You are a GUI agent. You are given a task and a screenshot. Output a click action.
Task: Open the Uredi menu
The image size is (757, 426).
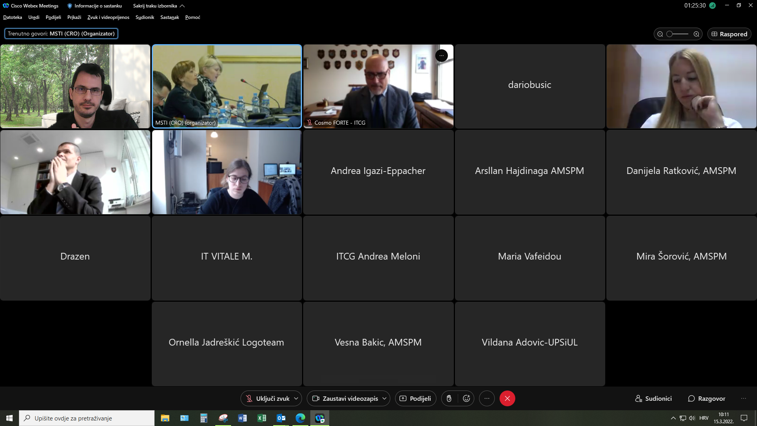34,17
